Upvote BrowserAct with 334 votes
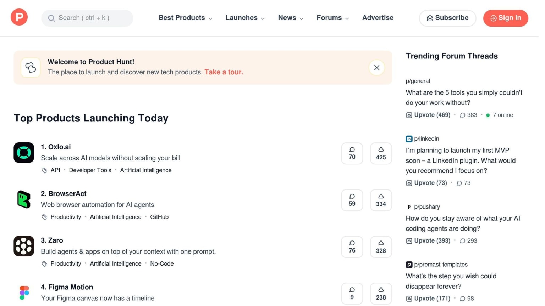 pyautogui.click(x=381, y=200)
